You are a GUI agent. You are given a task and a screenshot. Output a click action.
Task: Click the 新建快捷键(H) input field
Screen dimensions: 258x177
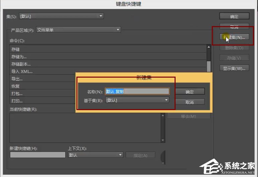point(38,155)
